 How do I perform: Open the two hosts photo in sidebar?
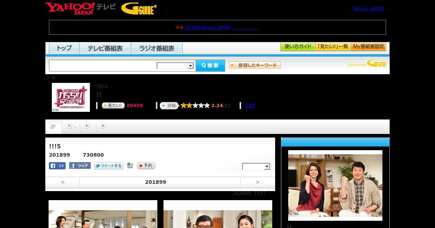pyautogui.click(x=335, y=185)
